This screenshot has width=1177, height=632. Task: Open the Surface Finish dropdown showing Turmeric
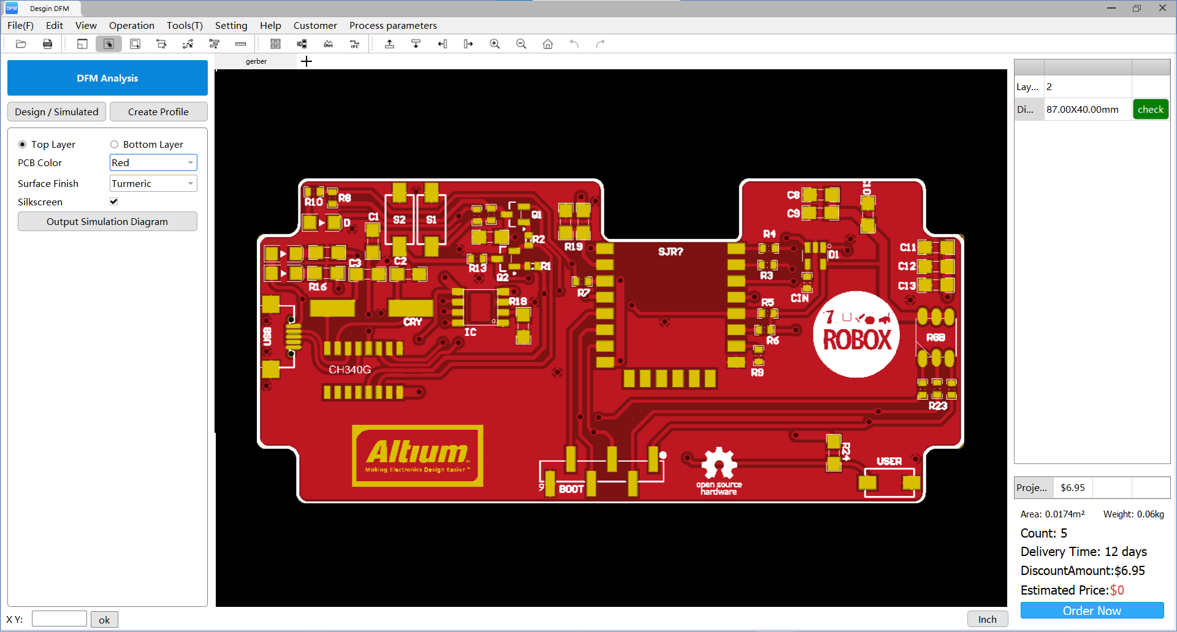pyautogui.click(x=191, y=183)
